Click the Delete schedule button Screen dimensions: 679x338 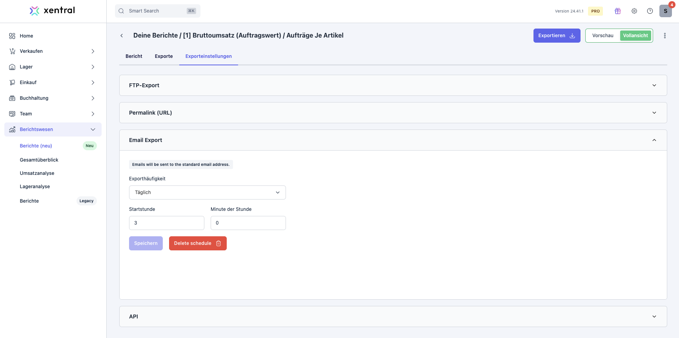click(x=198, y=243)
